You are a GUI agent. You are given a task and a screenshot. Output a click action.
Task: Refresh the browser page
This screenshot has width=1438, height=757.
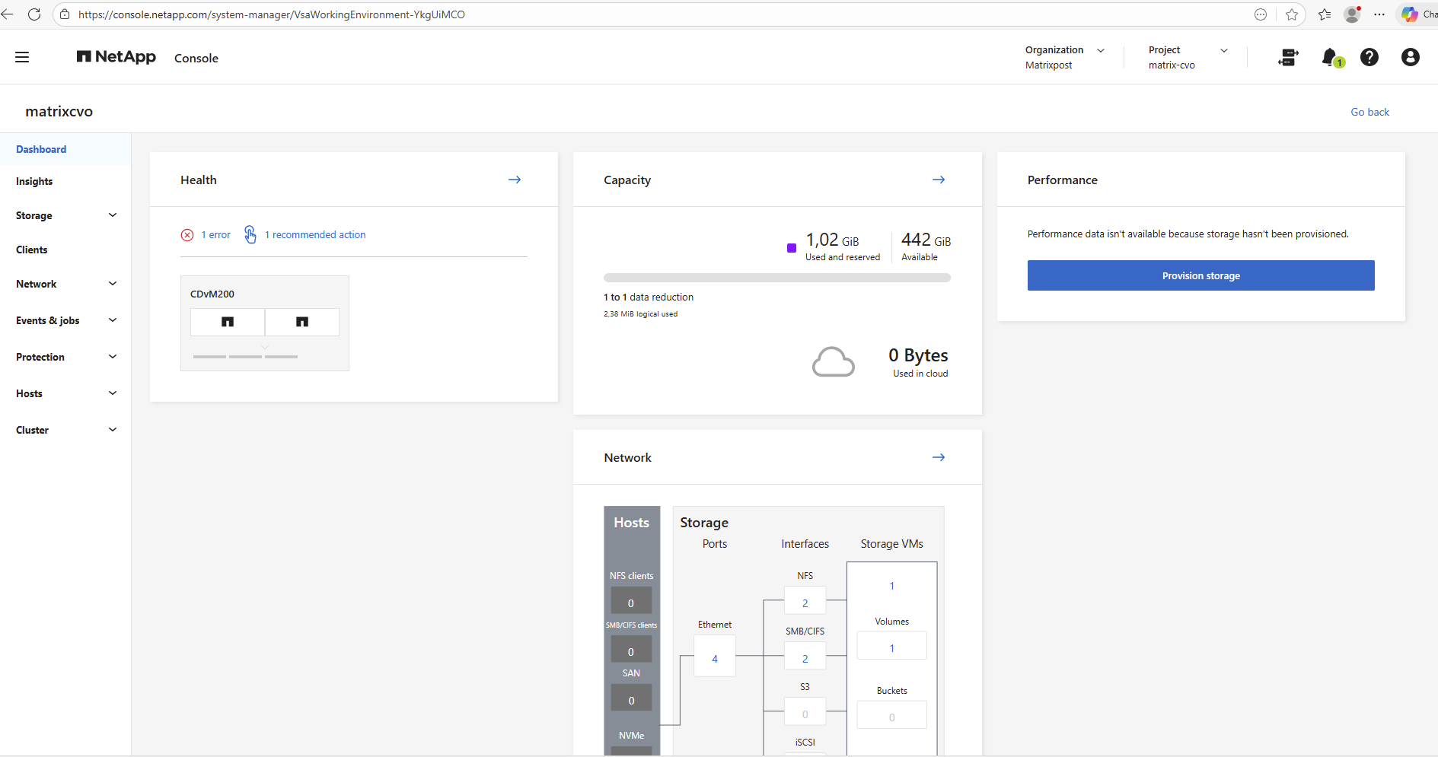click(x=34, y=14)
